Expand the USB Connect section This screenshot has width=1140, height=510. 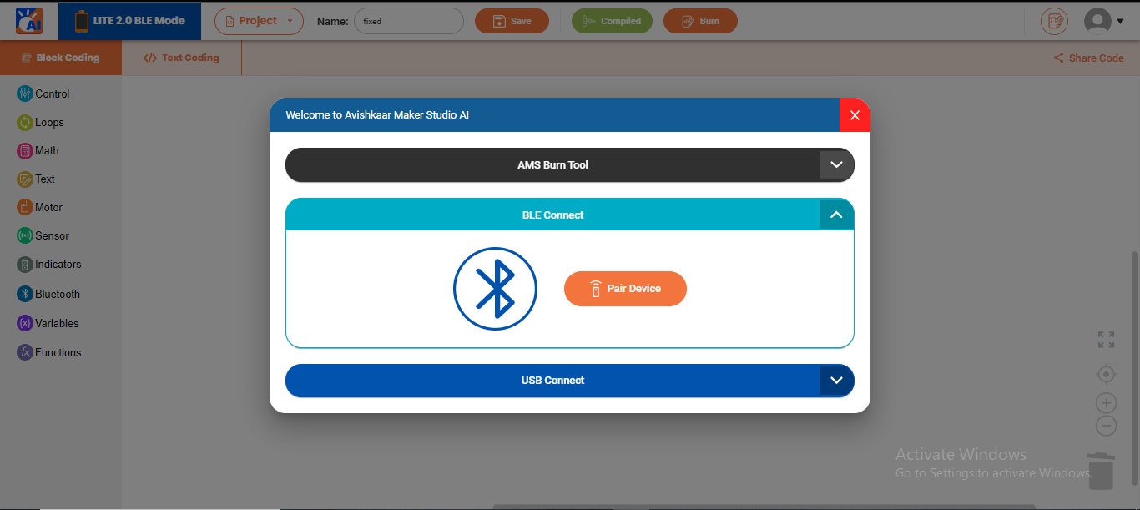pyautogui.click(x=836, y=381)
